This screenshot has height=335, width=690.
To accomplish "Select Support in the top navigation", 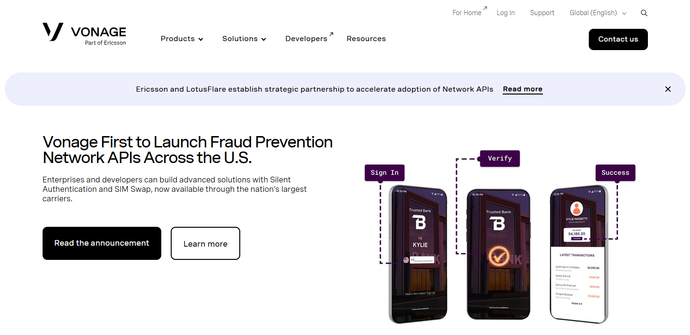I will (542, 13).
